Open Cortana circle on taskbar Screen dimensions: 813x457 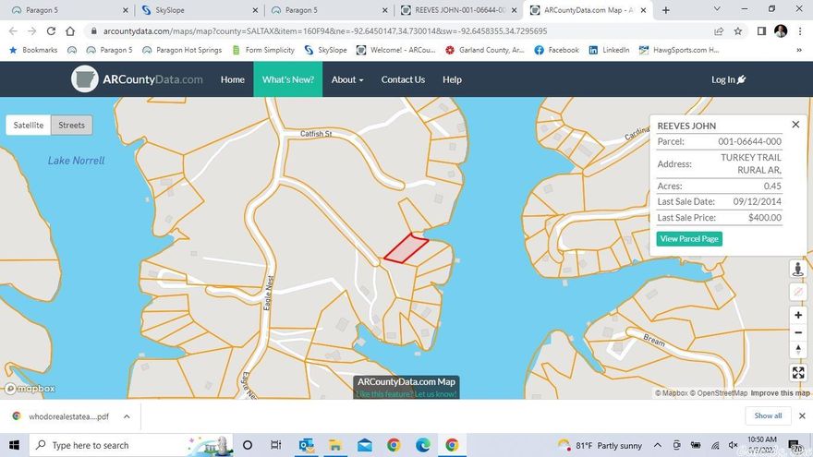tap(248, 445)
